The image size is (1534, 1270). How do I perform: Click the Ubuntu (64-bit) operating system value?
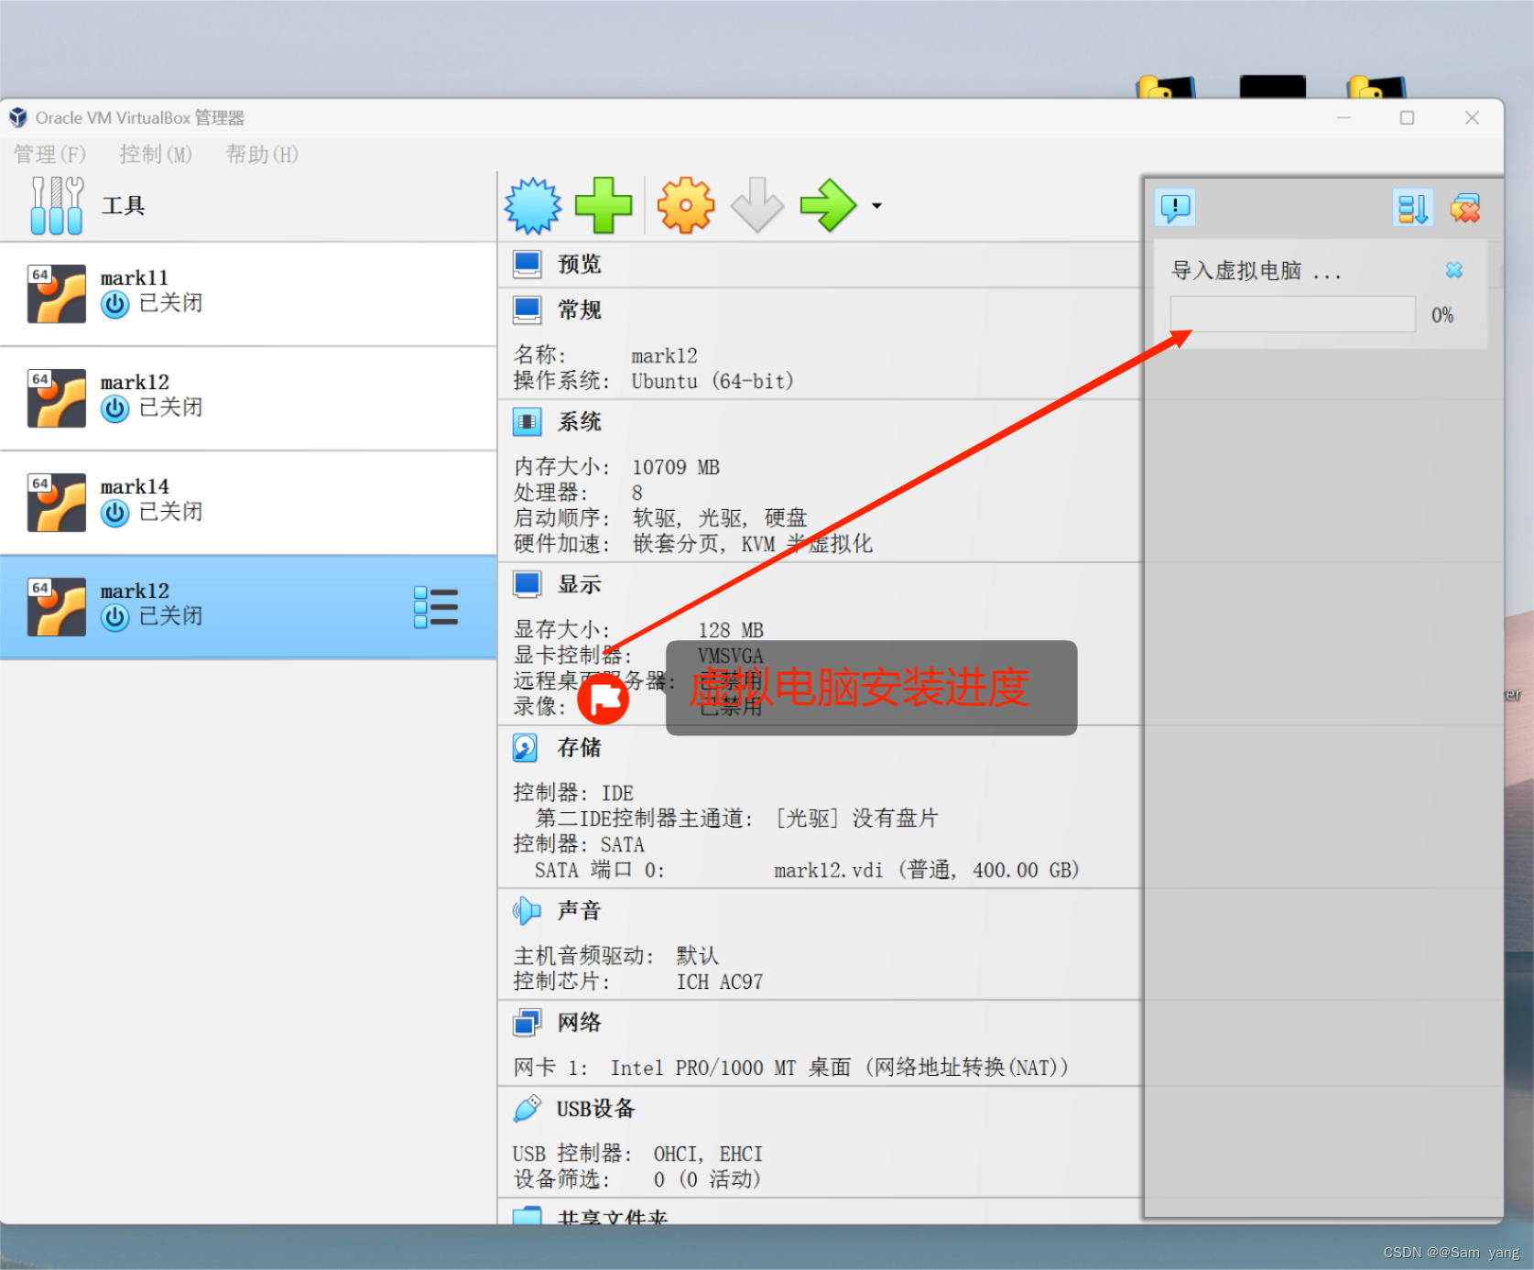click(713, 381)
